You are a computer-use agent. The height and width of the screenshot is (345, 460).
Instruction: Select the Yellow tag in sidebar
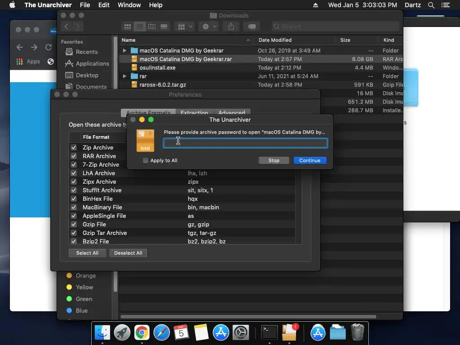click(80, 287)
